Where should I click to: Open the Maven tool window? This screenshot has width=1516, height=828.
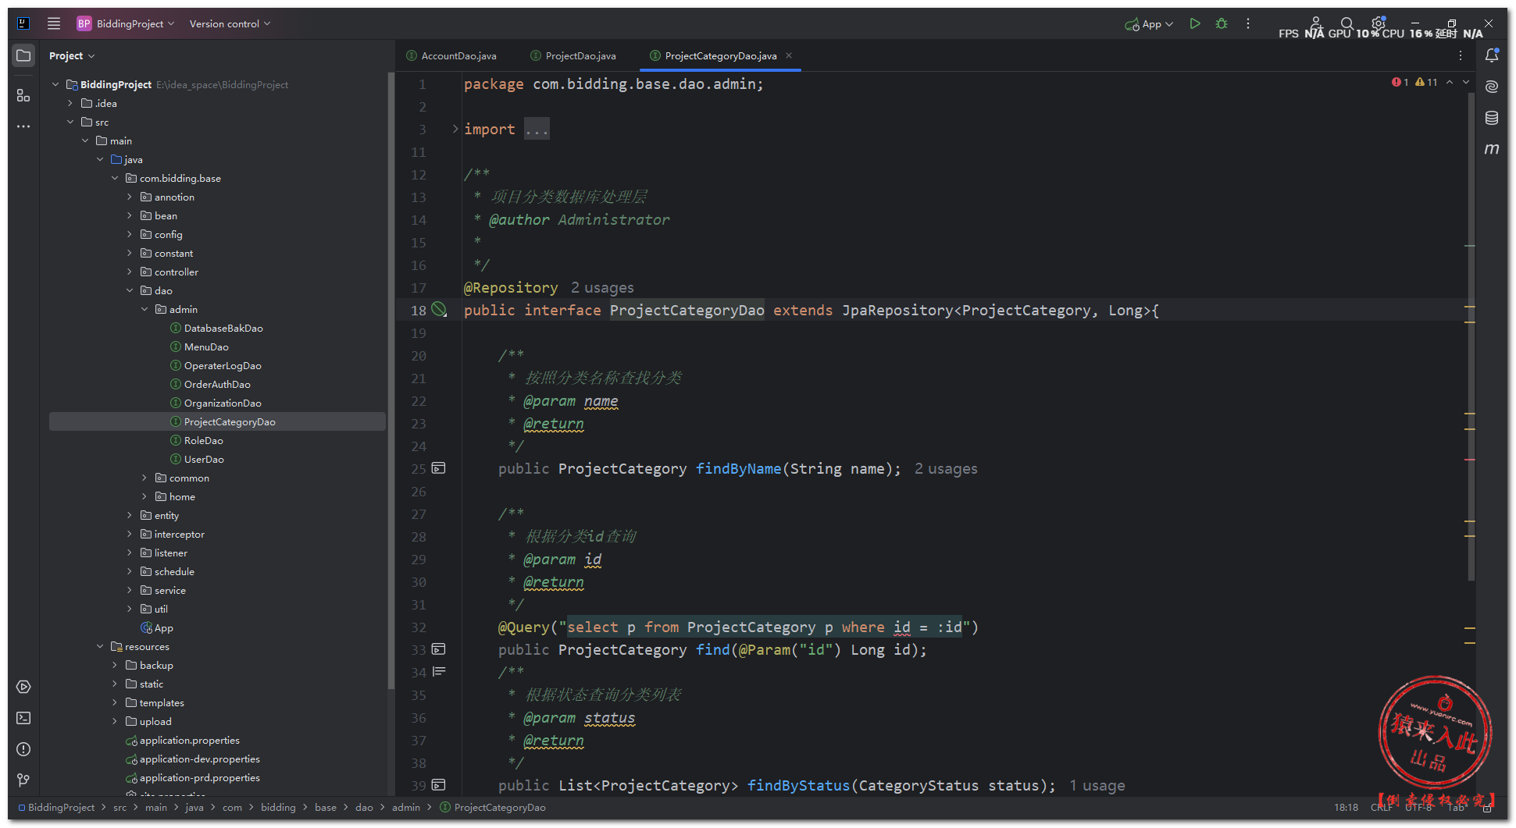coord(1492,148)
